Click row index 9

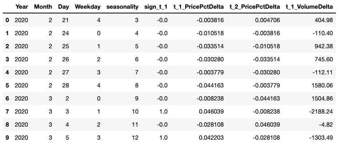tap(7, 137)
